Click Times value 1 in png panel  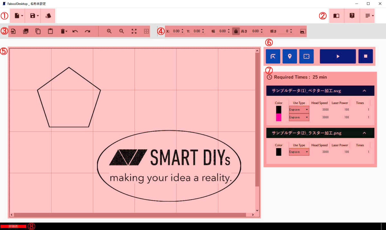pos(368,152)
